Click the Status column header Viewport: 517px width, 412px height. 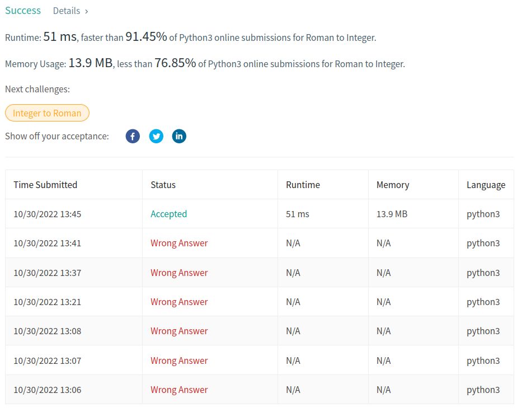pyautogui.click(x=163, y=185)
